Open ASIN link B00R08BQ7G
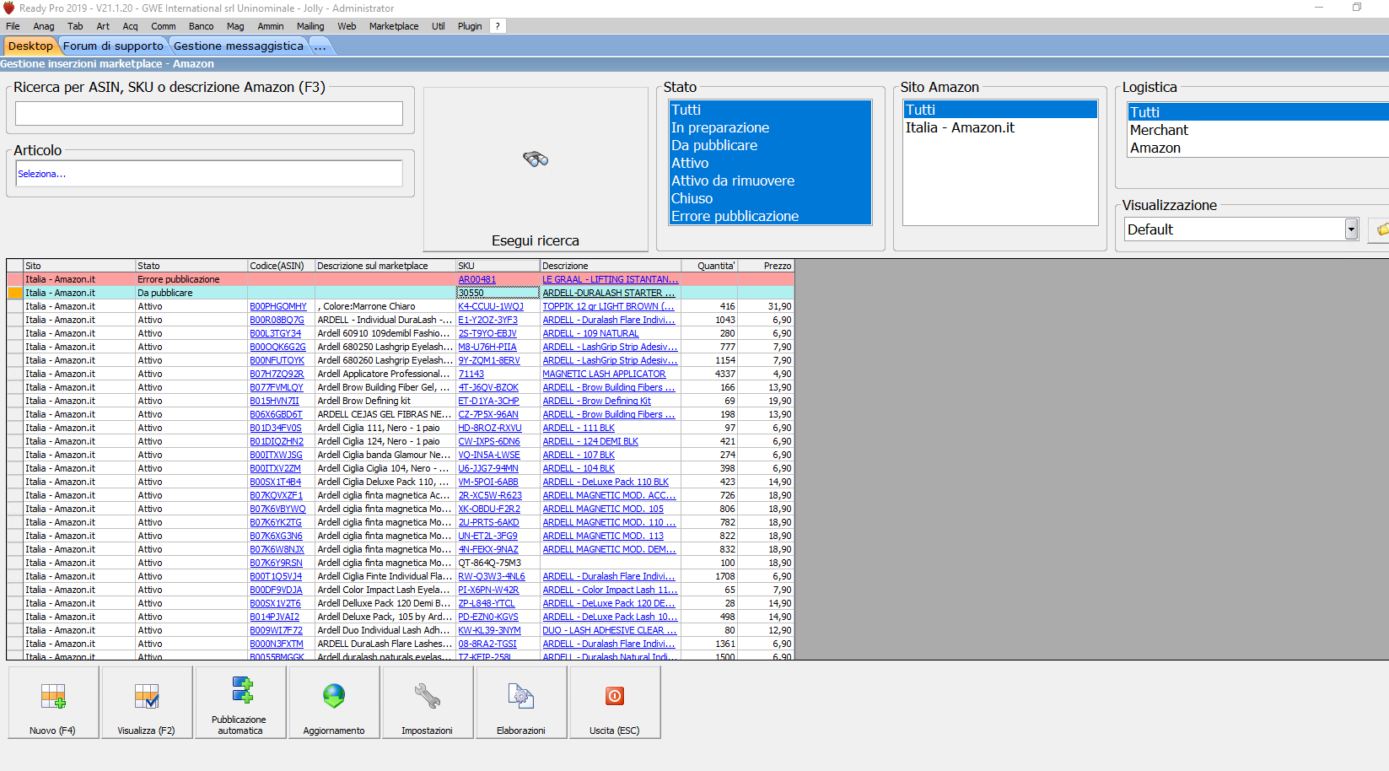Image resolution: width=1389 pixels, height=771 pixels. coord(277,320)
